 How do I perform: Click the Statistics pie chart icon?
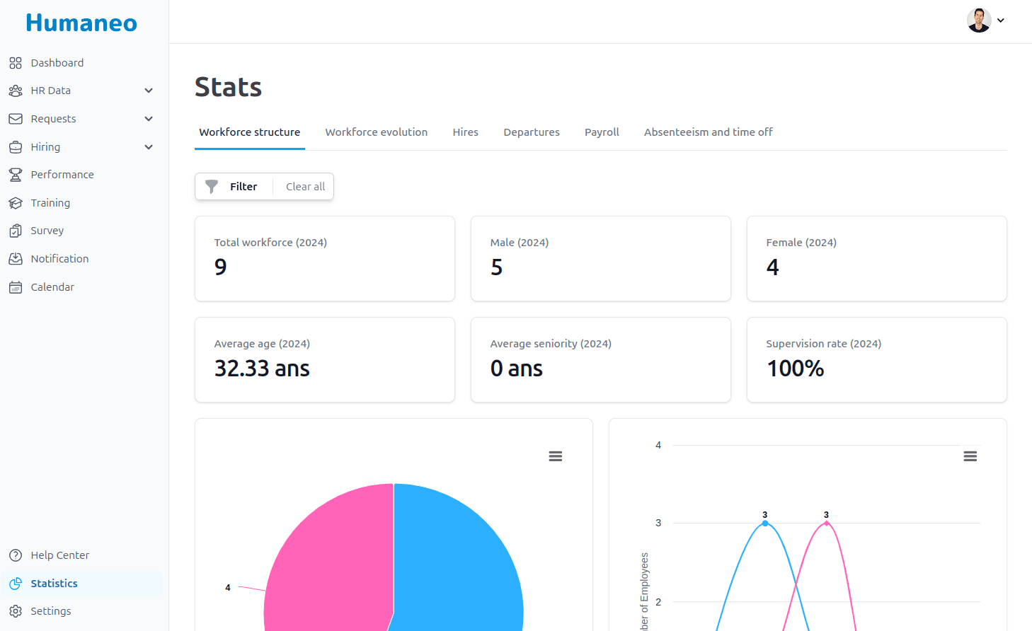coord(16,584)
